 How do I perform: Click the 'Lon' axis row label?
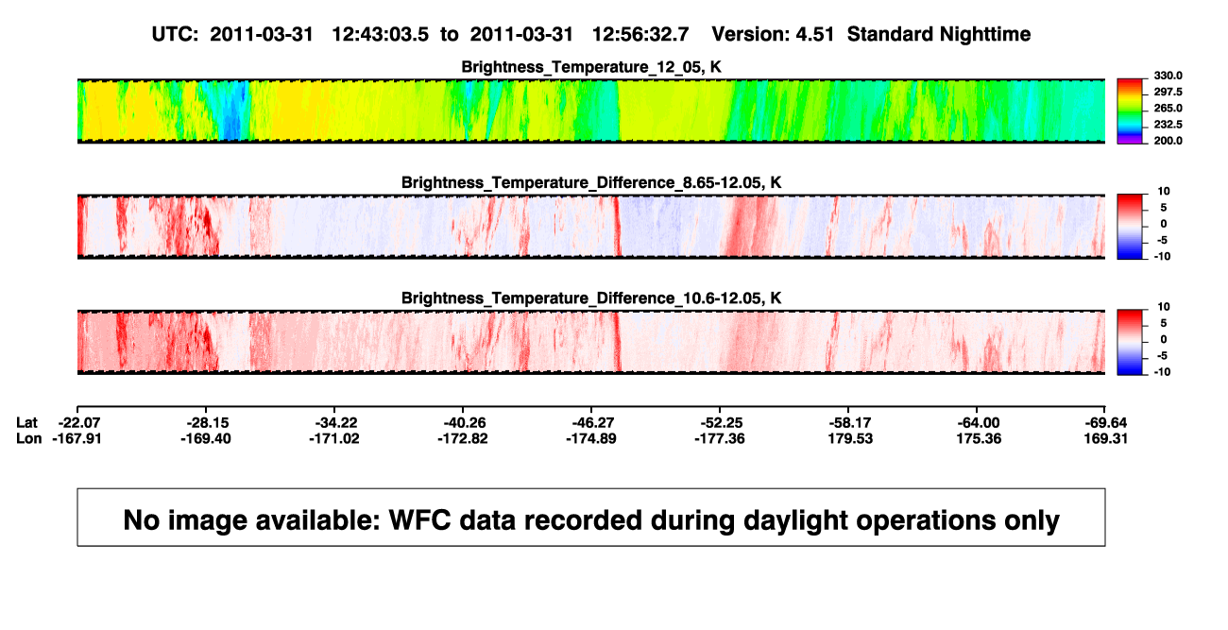tap(28, 438)
